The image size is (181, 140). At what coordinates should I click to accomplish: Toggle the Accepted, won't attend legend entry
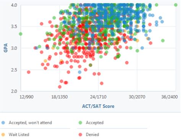pyautogui.click(x=27, y=123)
